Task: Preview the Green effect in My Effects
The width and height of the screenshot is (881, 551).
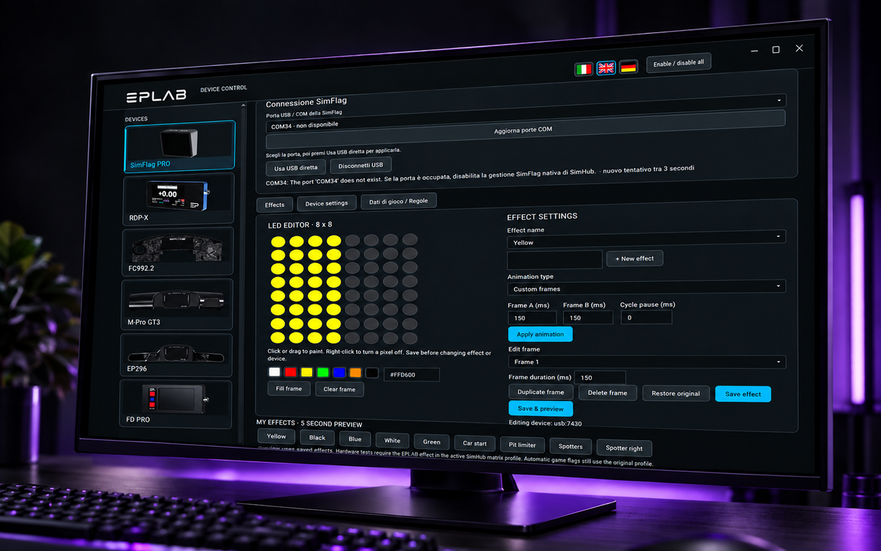Action: pos(432,442)
